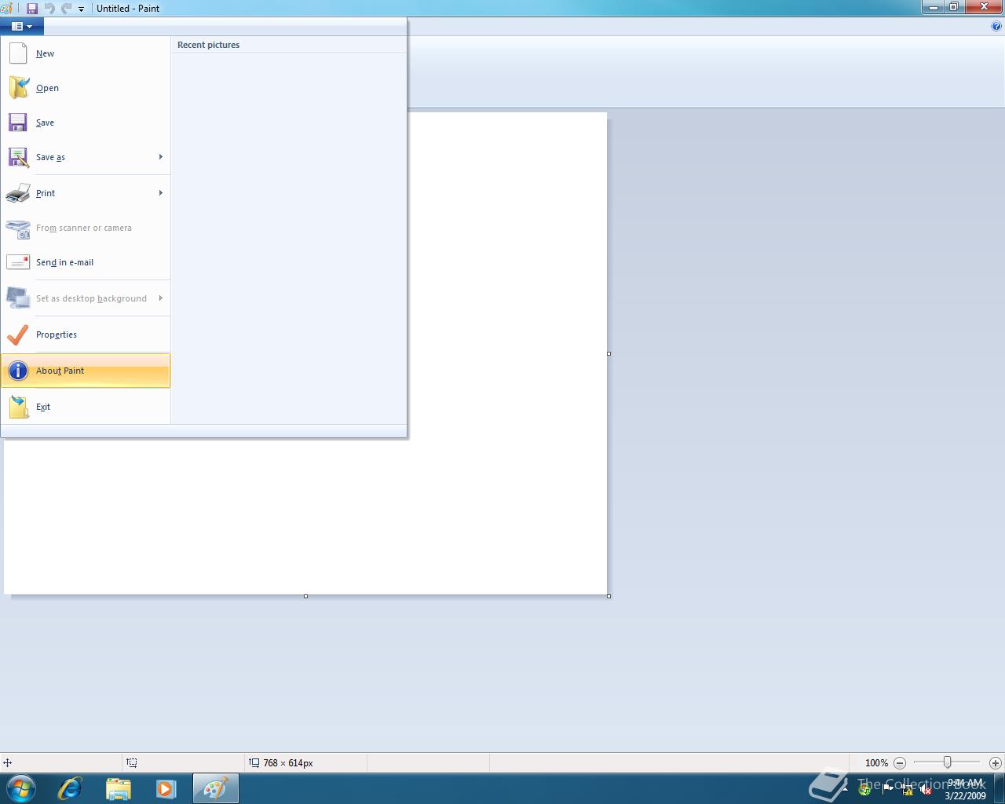The height and width of the screenshot is (804, 1005).
Task: Launch Internet Explorer from the taskbar
Action: (x=70, y=788)
